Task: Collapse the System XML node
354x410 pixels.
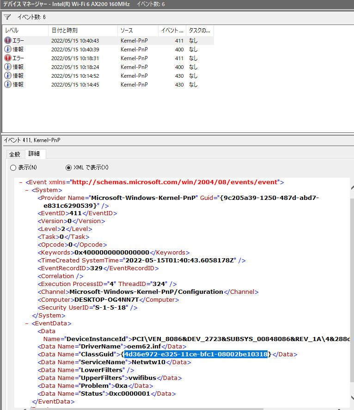Action: click(x=27, y=190)
